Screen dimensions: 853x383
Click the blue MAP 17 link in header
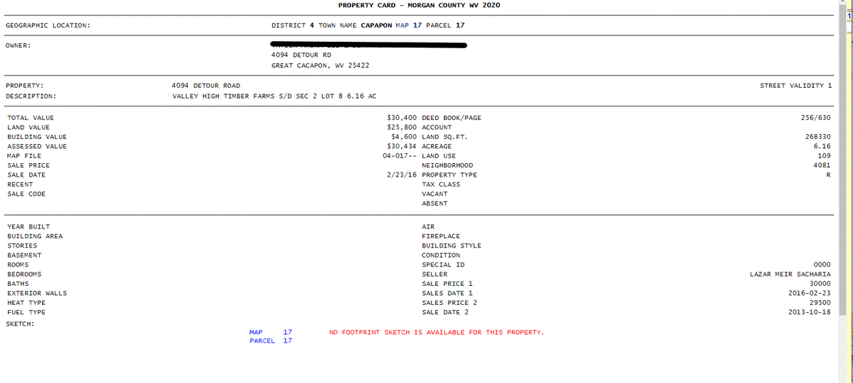click(408, 26)
